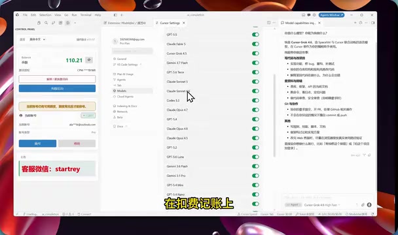
Task: Click the ModelsFair status bar item
Action: [x=356, y=214]
